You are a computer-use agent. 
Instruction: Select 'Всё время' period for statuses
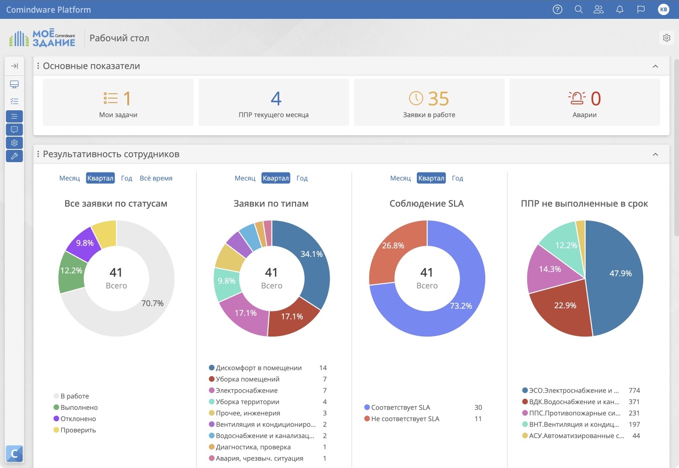point(156,178)
